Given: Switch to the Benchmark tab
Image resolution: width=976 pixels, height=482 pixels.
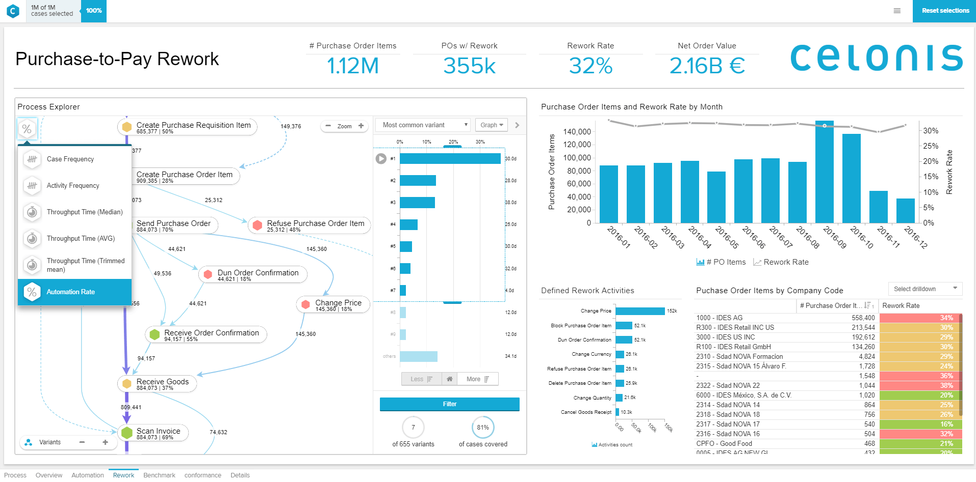Looking at the screenshot, I should click(159, 475).
